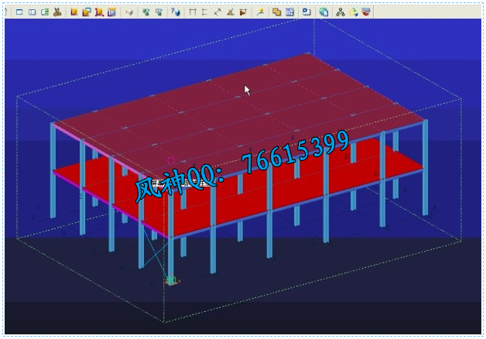Viewport: 486px width, 339px height.
Task: Click the first green cube toolbar icon
Action: click(x=145, y=12)
